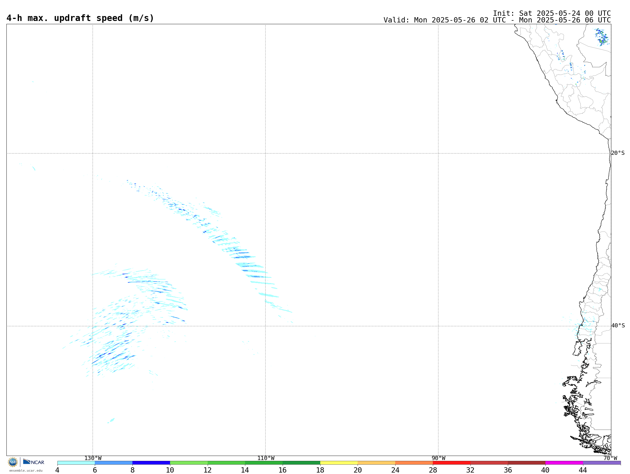Click the colorbar tick label 28
This screenshot has width=630, height=474.
433,470
